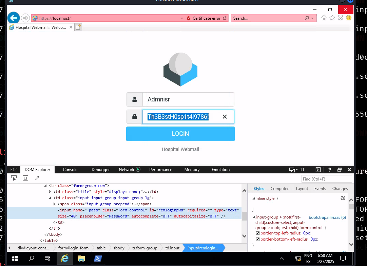This screenshot has height=266, width=367.
Task: Uncheck the border-top-left-radius style checkbox
Action: [x=258, y=233]
